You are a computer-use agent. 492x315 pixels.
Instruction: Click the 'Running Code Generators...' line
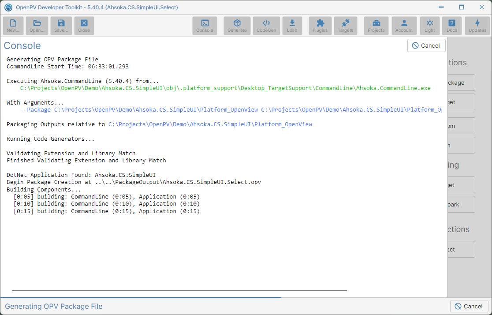(x=51, y=139)
